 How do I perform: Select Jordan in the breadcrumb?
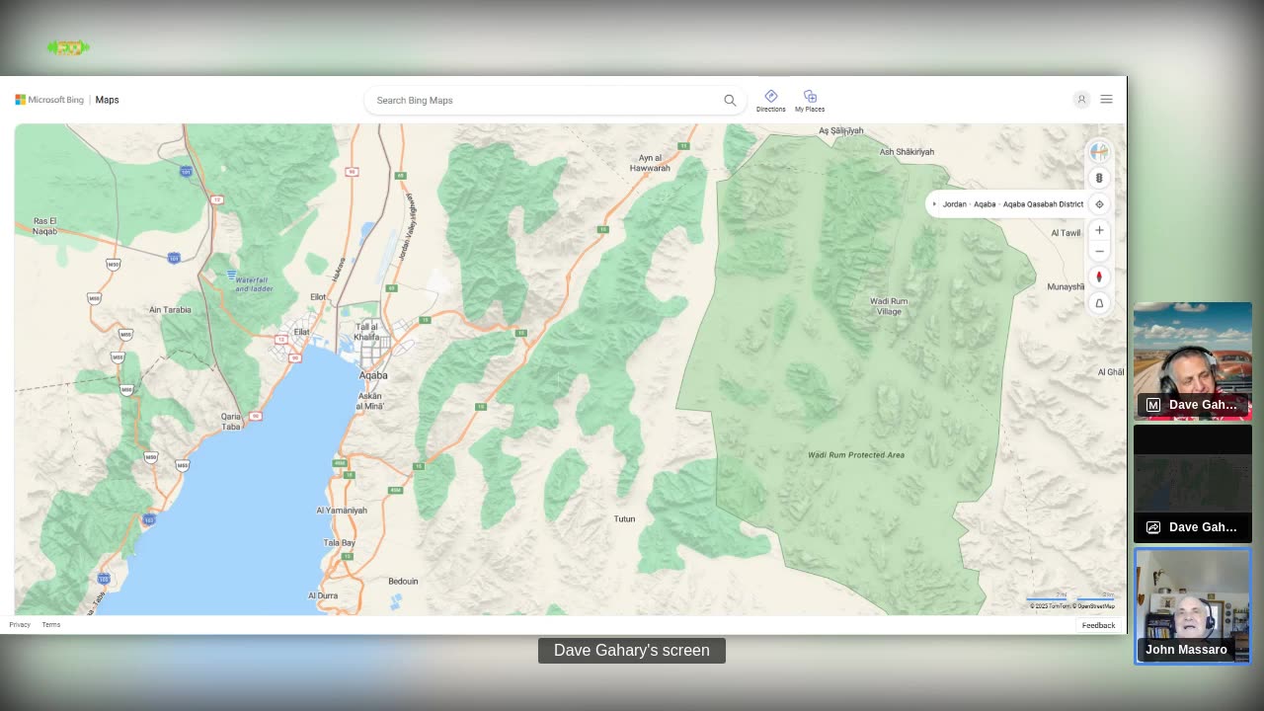[x=954, y=204]
